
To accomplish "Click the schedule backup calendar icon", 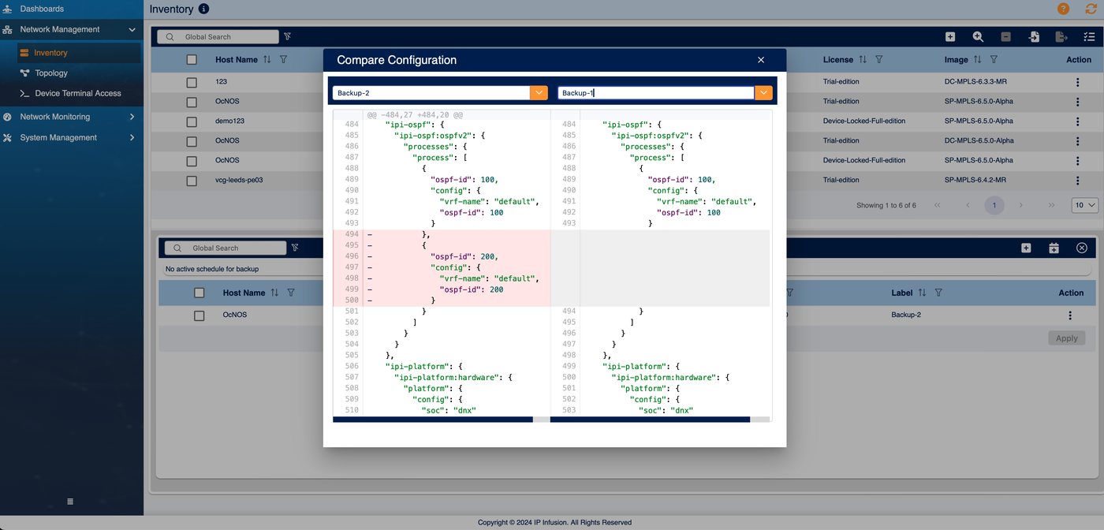I will pos(1054,248).
